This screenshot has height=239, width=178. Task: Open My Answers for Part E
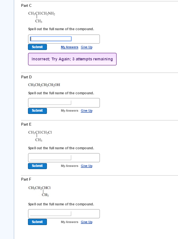pos(69,166)
